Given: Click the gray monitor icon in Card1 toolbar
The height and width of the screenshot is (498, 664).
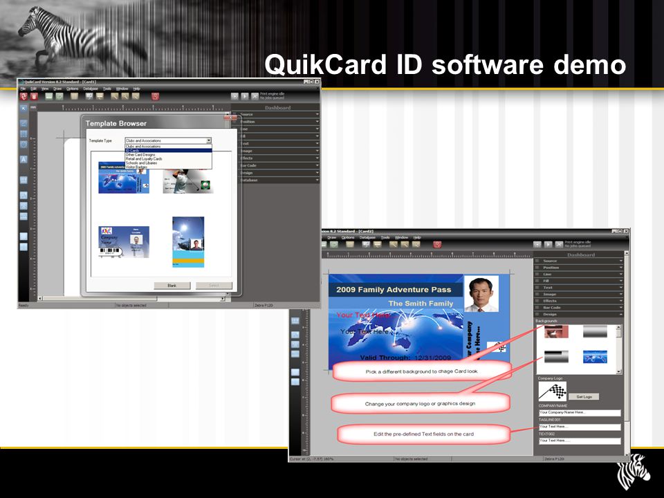Looking at the screenshot, I should pos(89,97).
